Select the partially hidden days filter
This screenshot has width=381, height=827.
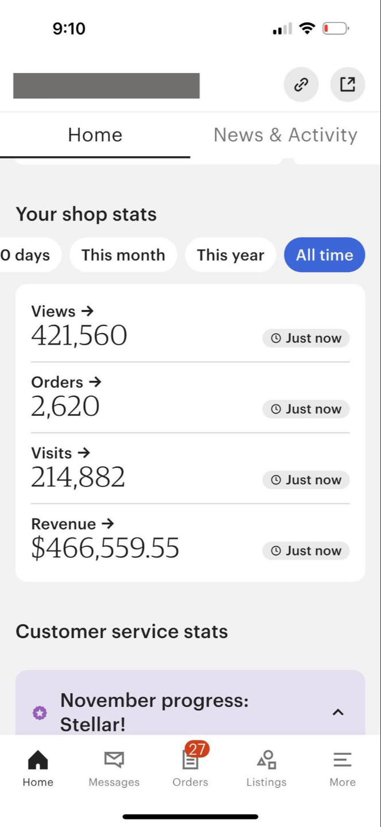pyautogui.click(x=26, y=255)
